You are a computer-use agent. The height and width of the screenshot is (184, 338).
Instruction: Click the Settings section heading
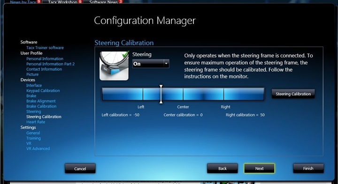28,127
